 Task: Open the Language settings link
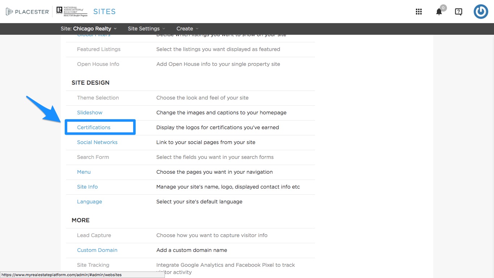click(x=90, y=202)
